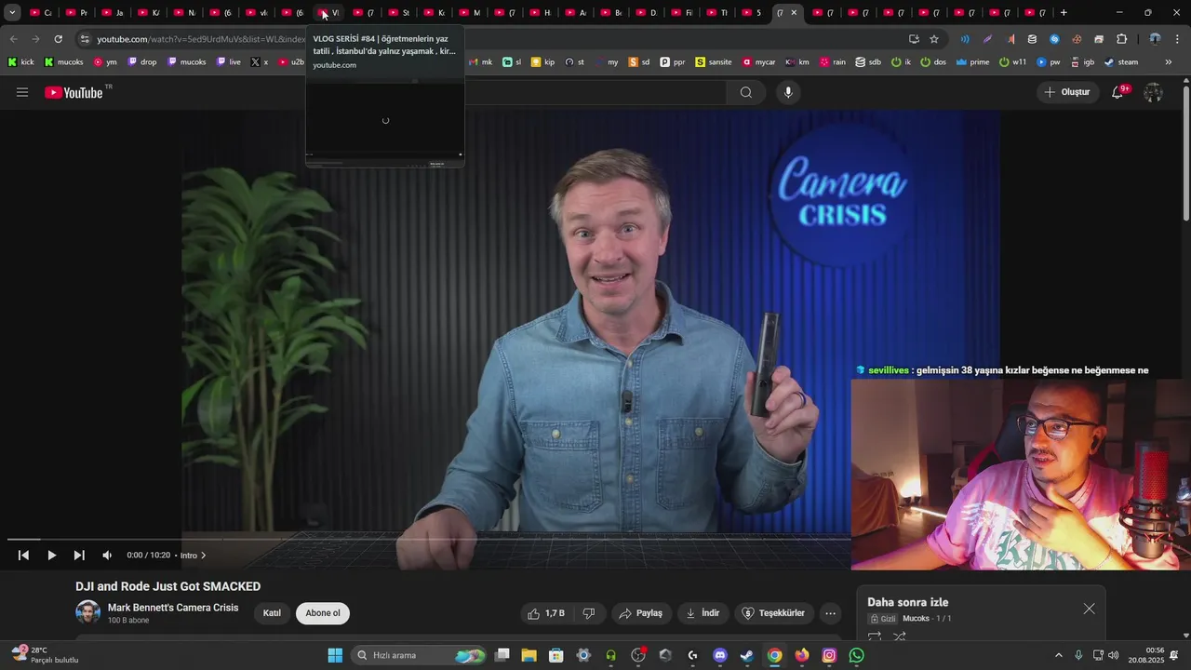1191x670 pixels.
Task: Open the Chrome three-dot menu
Action: [x=1178, y=39]
